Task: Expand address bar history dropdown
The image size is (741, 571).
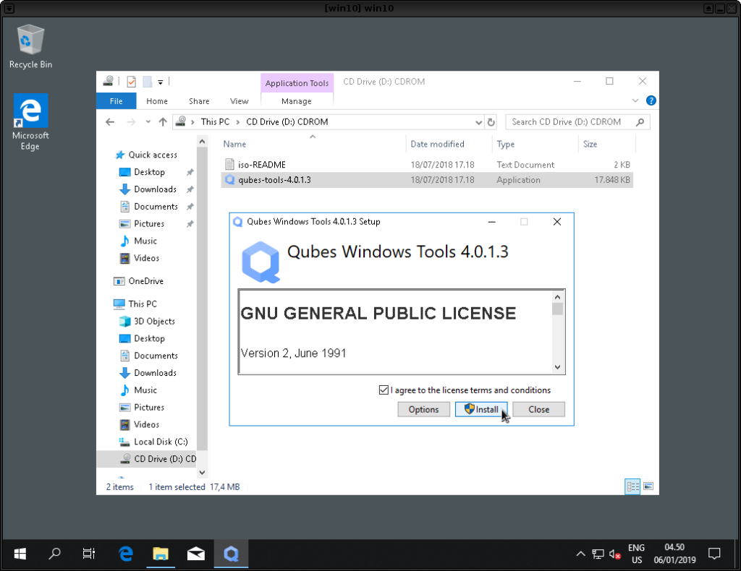Action: tap(479, 123)
